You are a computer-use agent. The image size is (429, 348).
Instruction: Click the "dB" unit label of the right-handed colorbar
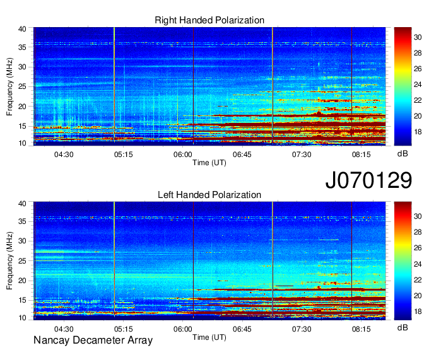403,154
